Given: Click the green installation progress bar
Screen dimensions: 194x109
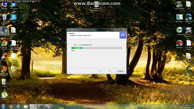Looking at the screenshot, I should (97, 48).
